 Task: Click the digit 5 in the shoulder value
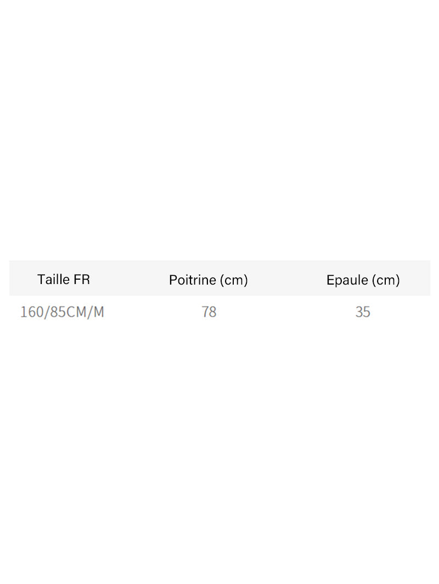(367, 312)
